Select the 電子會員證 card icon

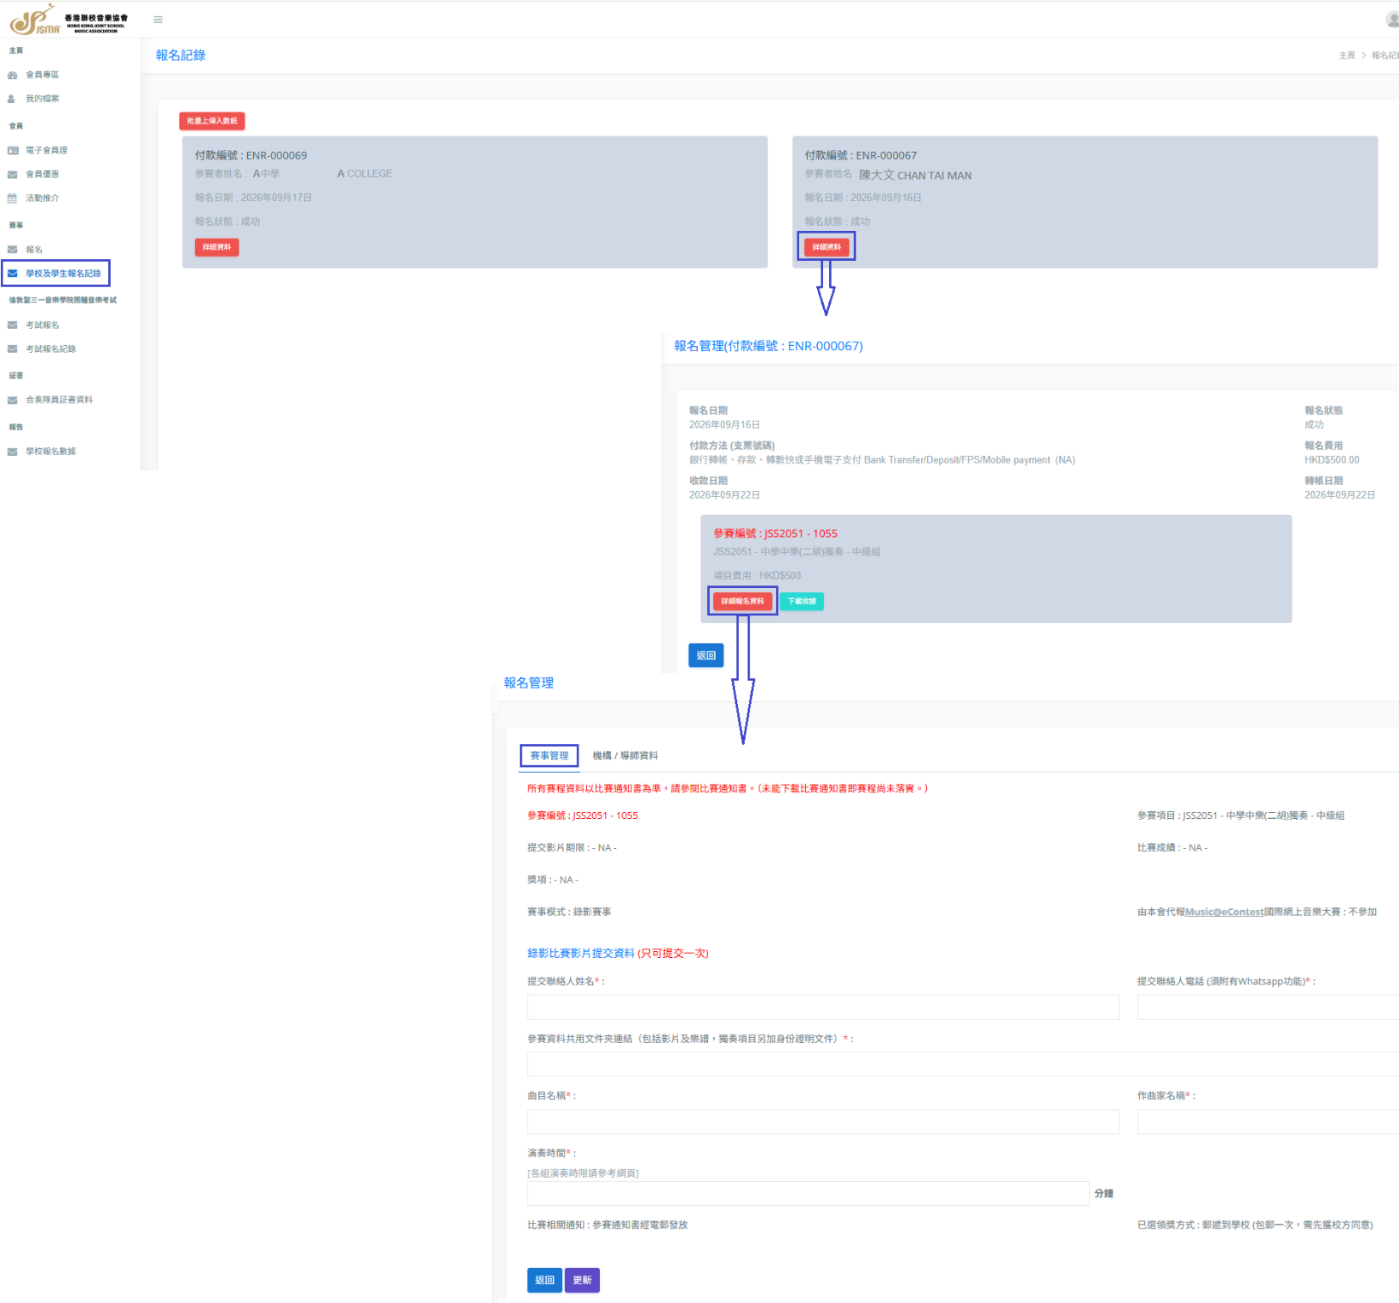tap(12, 150)
